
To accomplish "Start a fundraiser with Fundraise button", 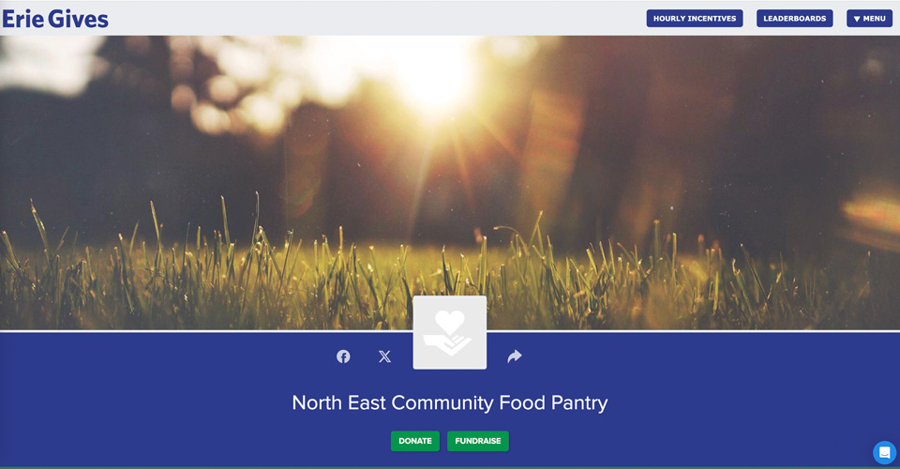I will pos(478,441).
